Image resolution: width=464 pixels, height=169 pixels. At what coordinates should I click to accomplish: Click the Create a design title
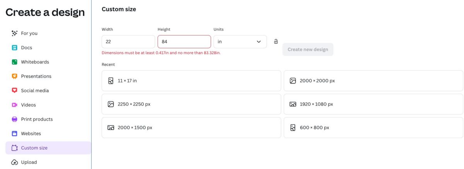45,12
